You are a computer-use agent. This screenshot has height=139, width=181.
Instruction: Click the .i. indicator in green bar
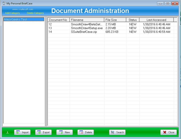7,133
